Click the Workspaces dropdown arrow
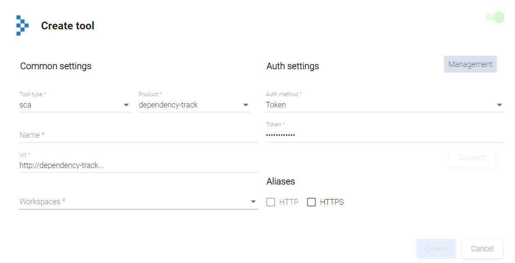This screenshot has height=263, width=515. (253, 202)
